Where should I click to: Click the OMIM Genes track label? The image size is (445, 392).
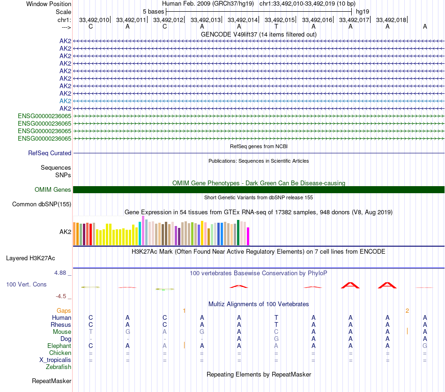tap(53, 189)
